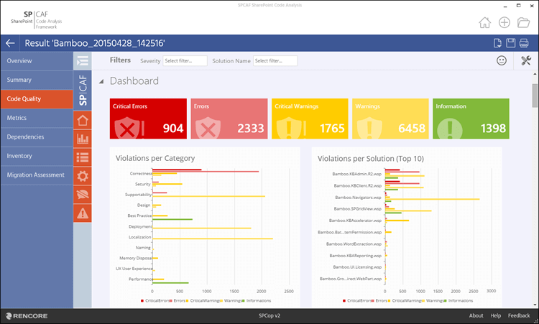Click the SPCAF SharePoint Code Analysis Framework logo

pyautogui.click(x=37, y=19)
